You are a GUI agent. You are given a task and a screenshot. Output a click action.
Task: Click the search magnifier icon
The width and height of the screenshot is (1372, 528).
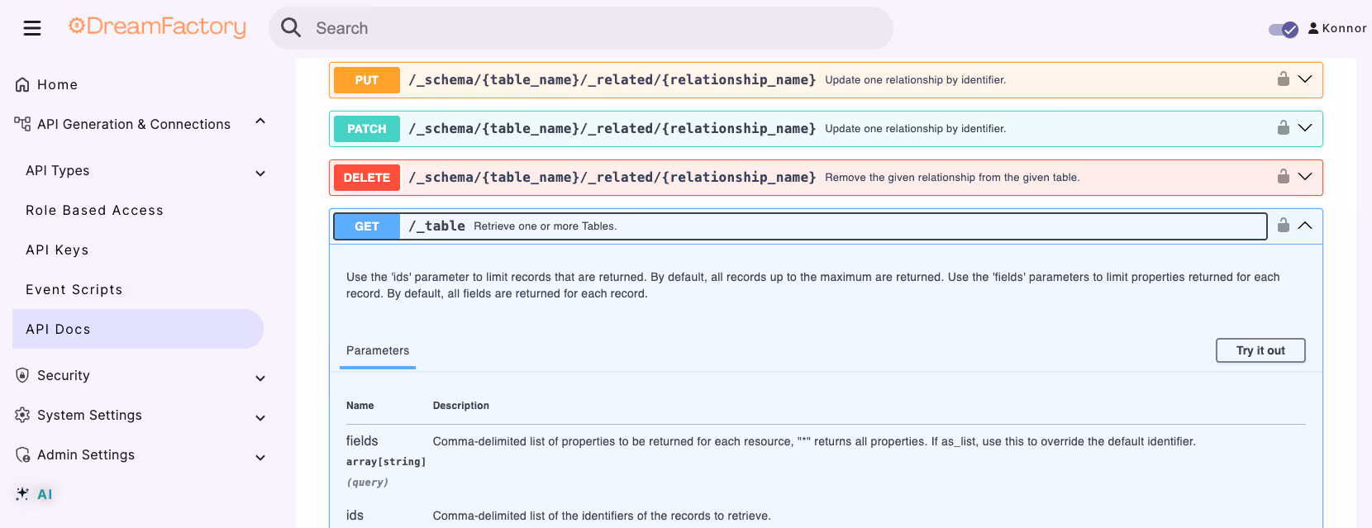click(x=291, y=28)
